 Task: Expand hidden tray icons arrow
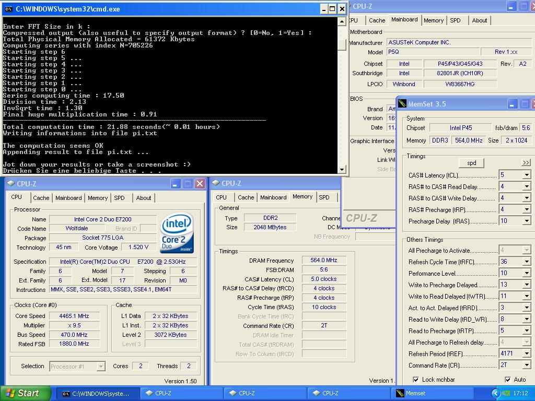click(495, 394)
